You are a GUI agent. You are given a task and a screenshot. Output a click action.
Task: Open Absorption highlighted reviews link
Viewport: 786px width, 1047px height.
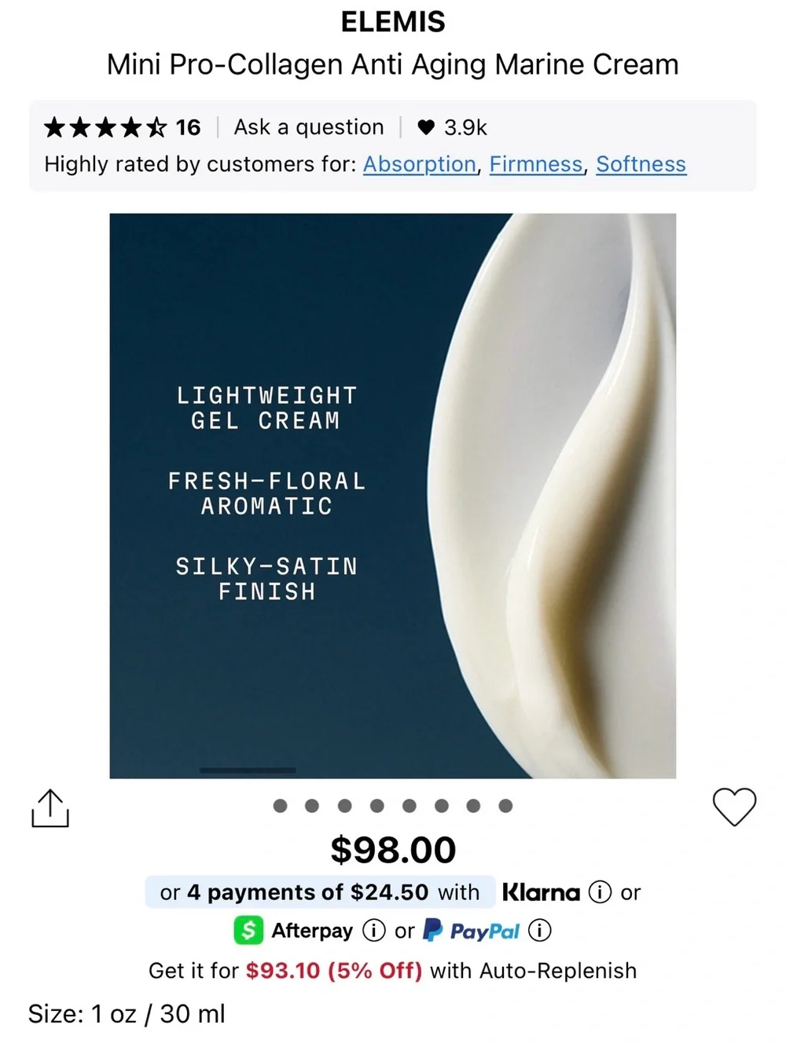[x=420, y=164]
